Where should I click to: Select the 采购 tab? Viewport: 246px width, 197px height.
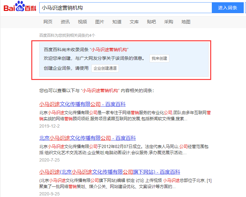[x=168, y=22]
